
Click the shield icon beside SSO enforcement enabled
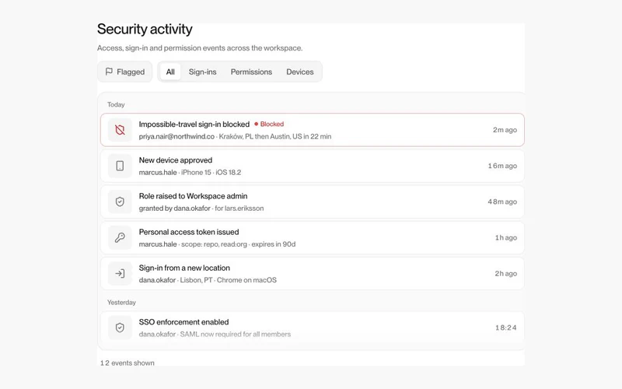120,328
